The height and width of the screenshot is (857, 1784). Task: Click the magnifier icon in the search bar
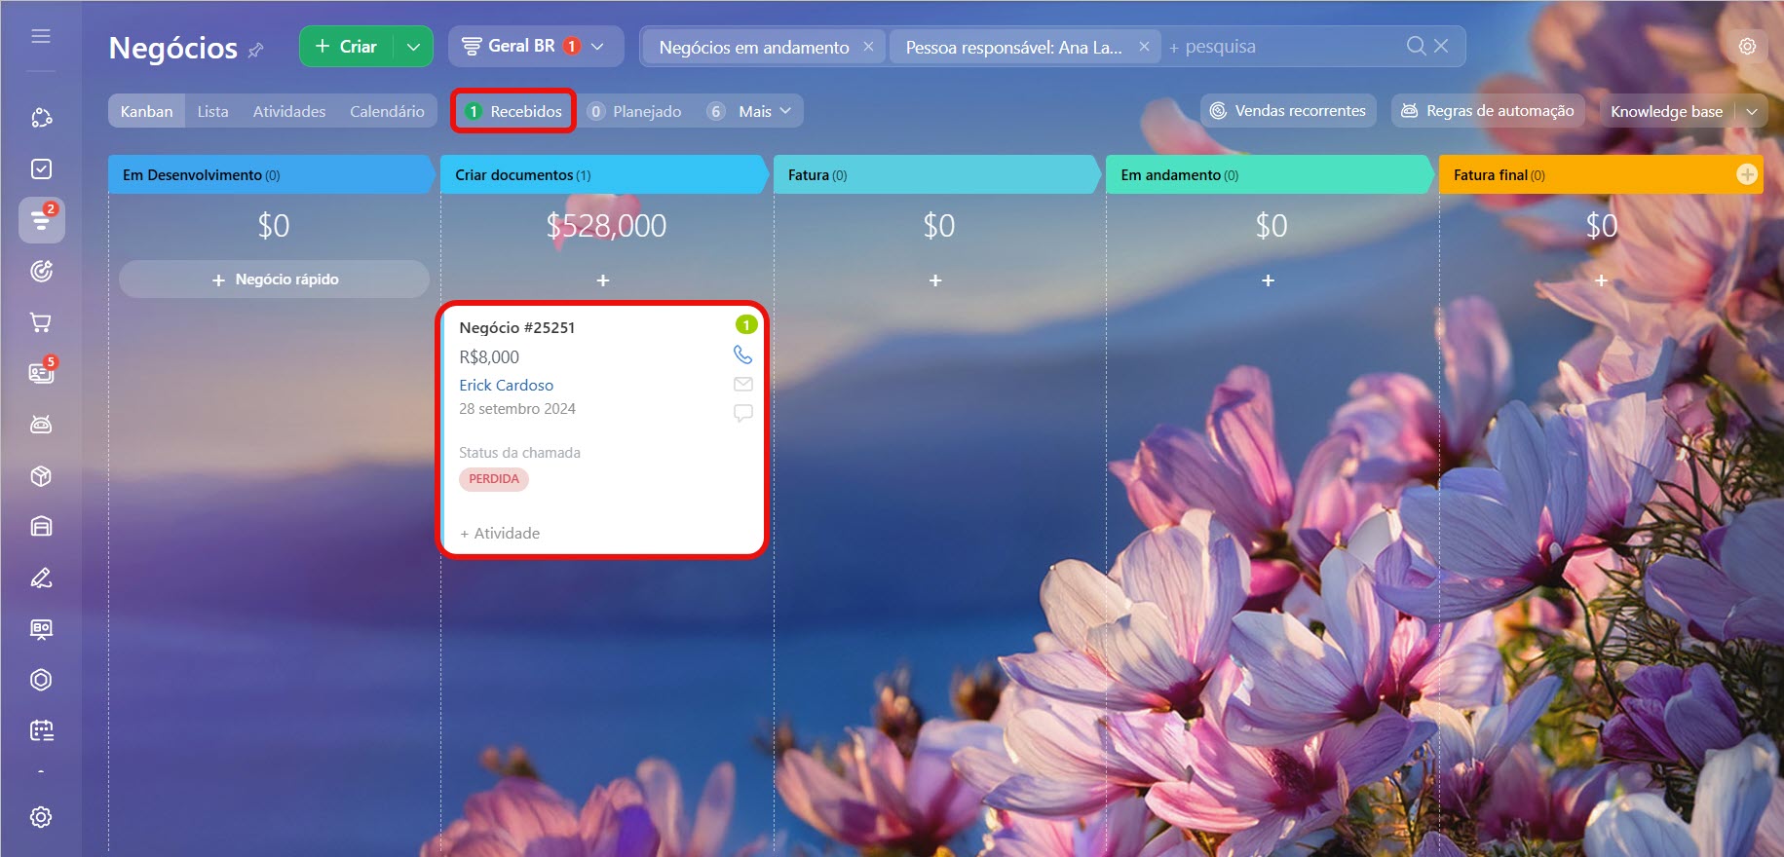pyautogui.click(x=1416, y=46)
